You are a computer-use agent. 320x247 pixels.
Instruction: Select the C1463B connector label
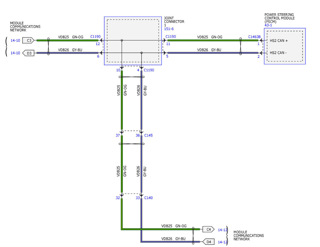pos(254,37)
